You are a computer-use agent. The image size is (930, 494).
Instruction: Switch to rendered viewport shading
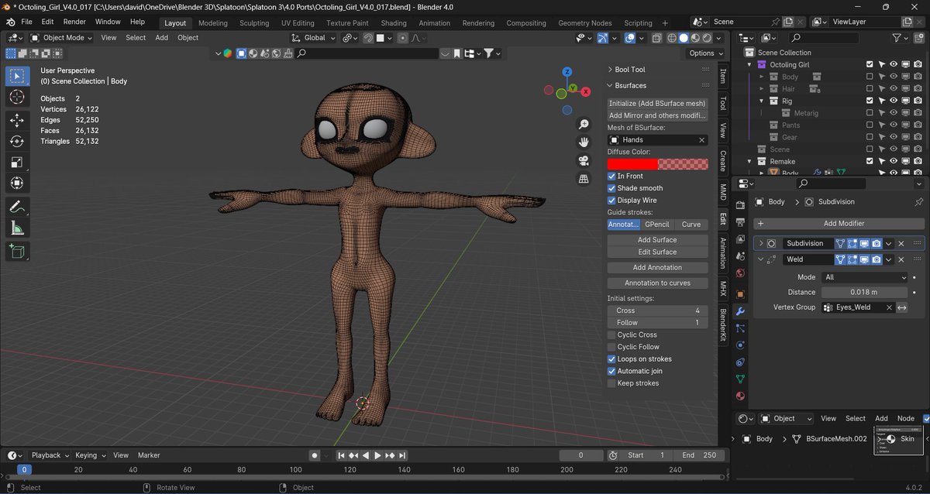click(x=708, y=37)
